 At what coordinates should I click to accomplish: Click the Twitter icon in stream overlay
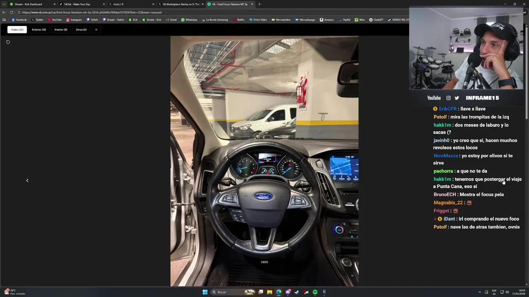click(x=457, y=98)
